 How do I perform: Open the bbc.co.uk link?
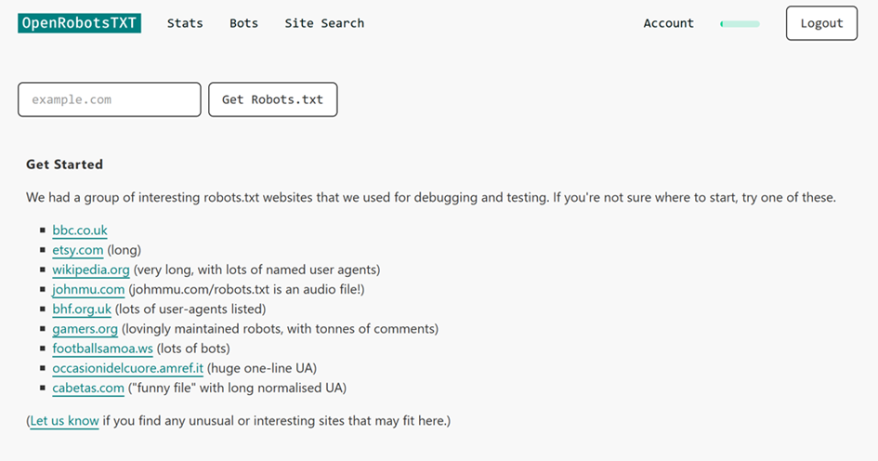80,230
